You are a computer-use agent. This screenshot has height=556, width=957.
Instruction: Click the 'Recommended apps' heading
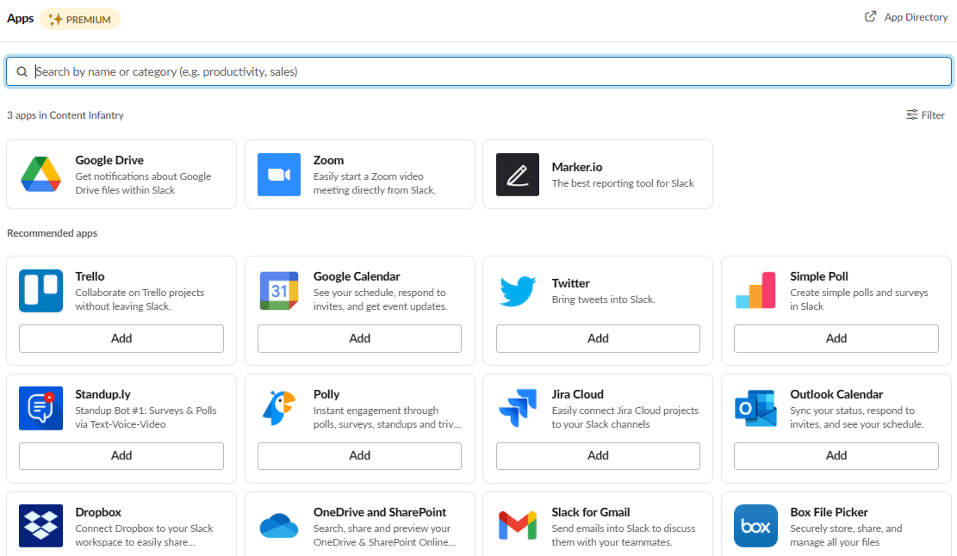tap(52, 233)
